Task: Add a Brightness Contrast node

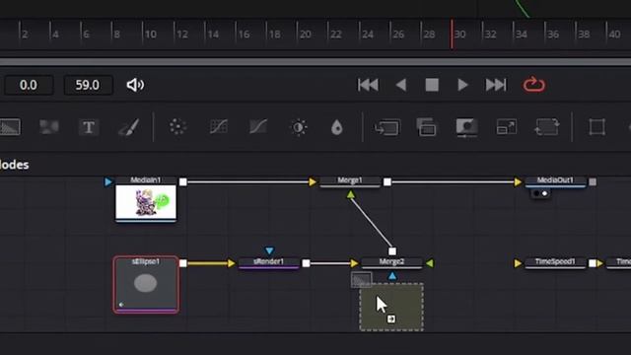Action: (299, 127)
